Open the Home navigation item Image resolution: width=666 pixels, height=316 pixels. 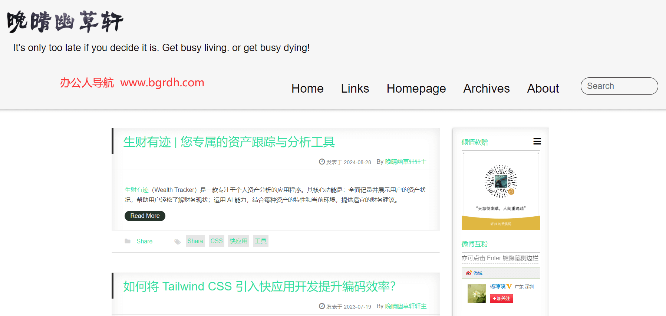tap(307, 89)
